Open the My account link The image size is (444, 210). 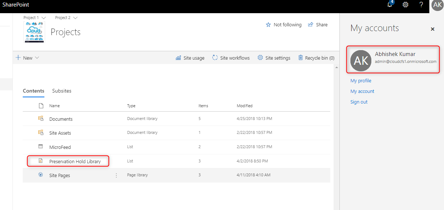[362, 91]
